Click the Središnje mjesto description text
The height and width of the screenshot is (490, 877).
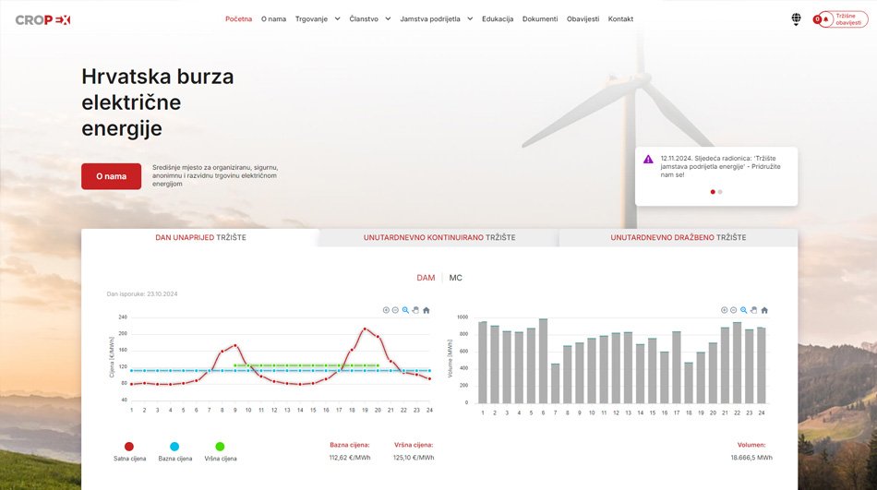(x=215, y=175)
